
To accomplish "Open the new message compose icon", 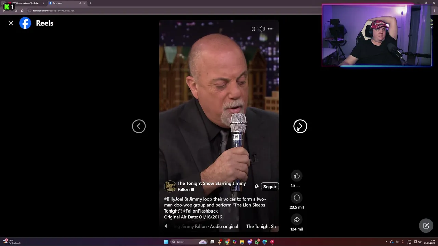I will (426, 225).
